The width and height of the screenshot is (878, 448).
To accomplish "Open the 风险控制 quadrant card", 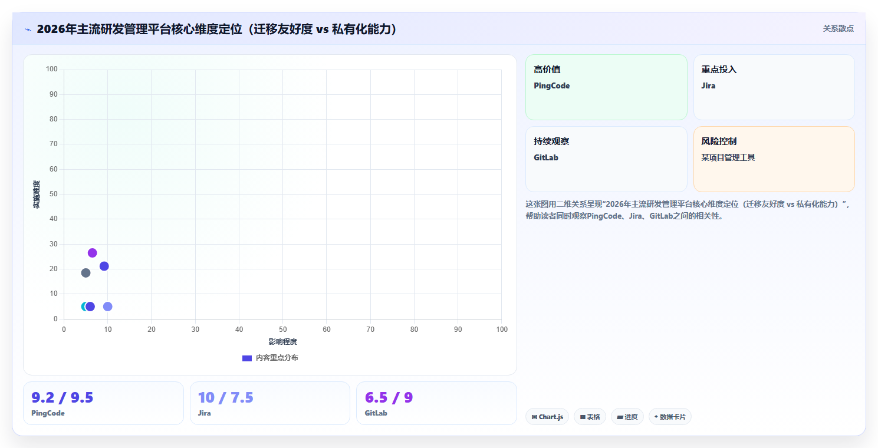I will (774, 159).
